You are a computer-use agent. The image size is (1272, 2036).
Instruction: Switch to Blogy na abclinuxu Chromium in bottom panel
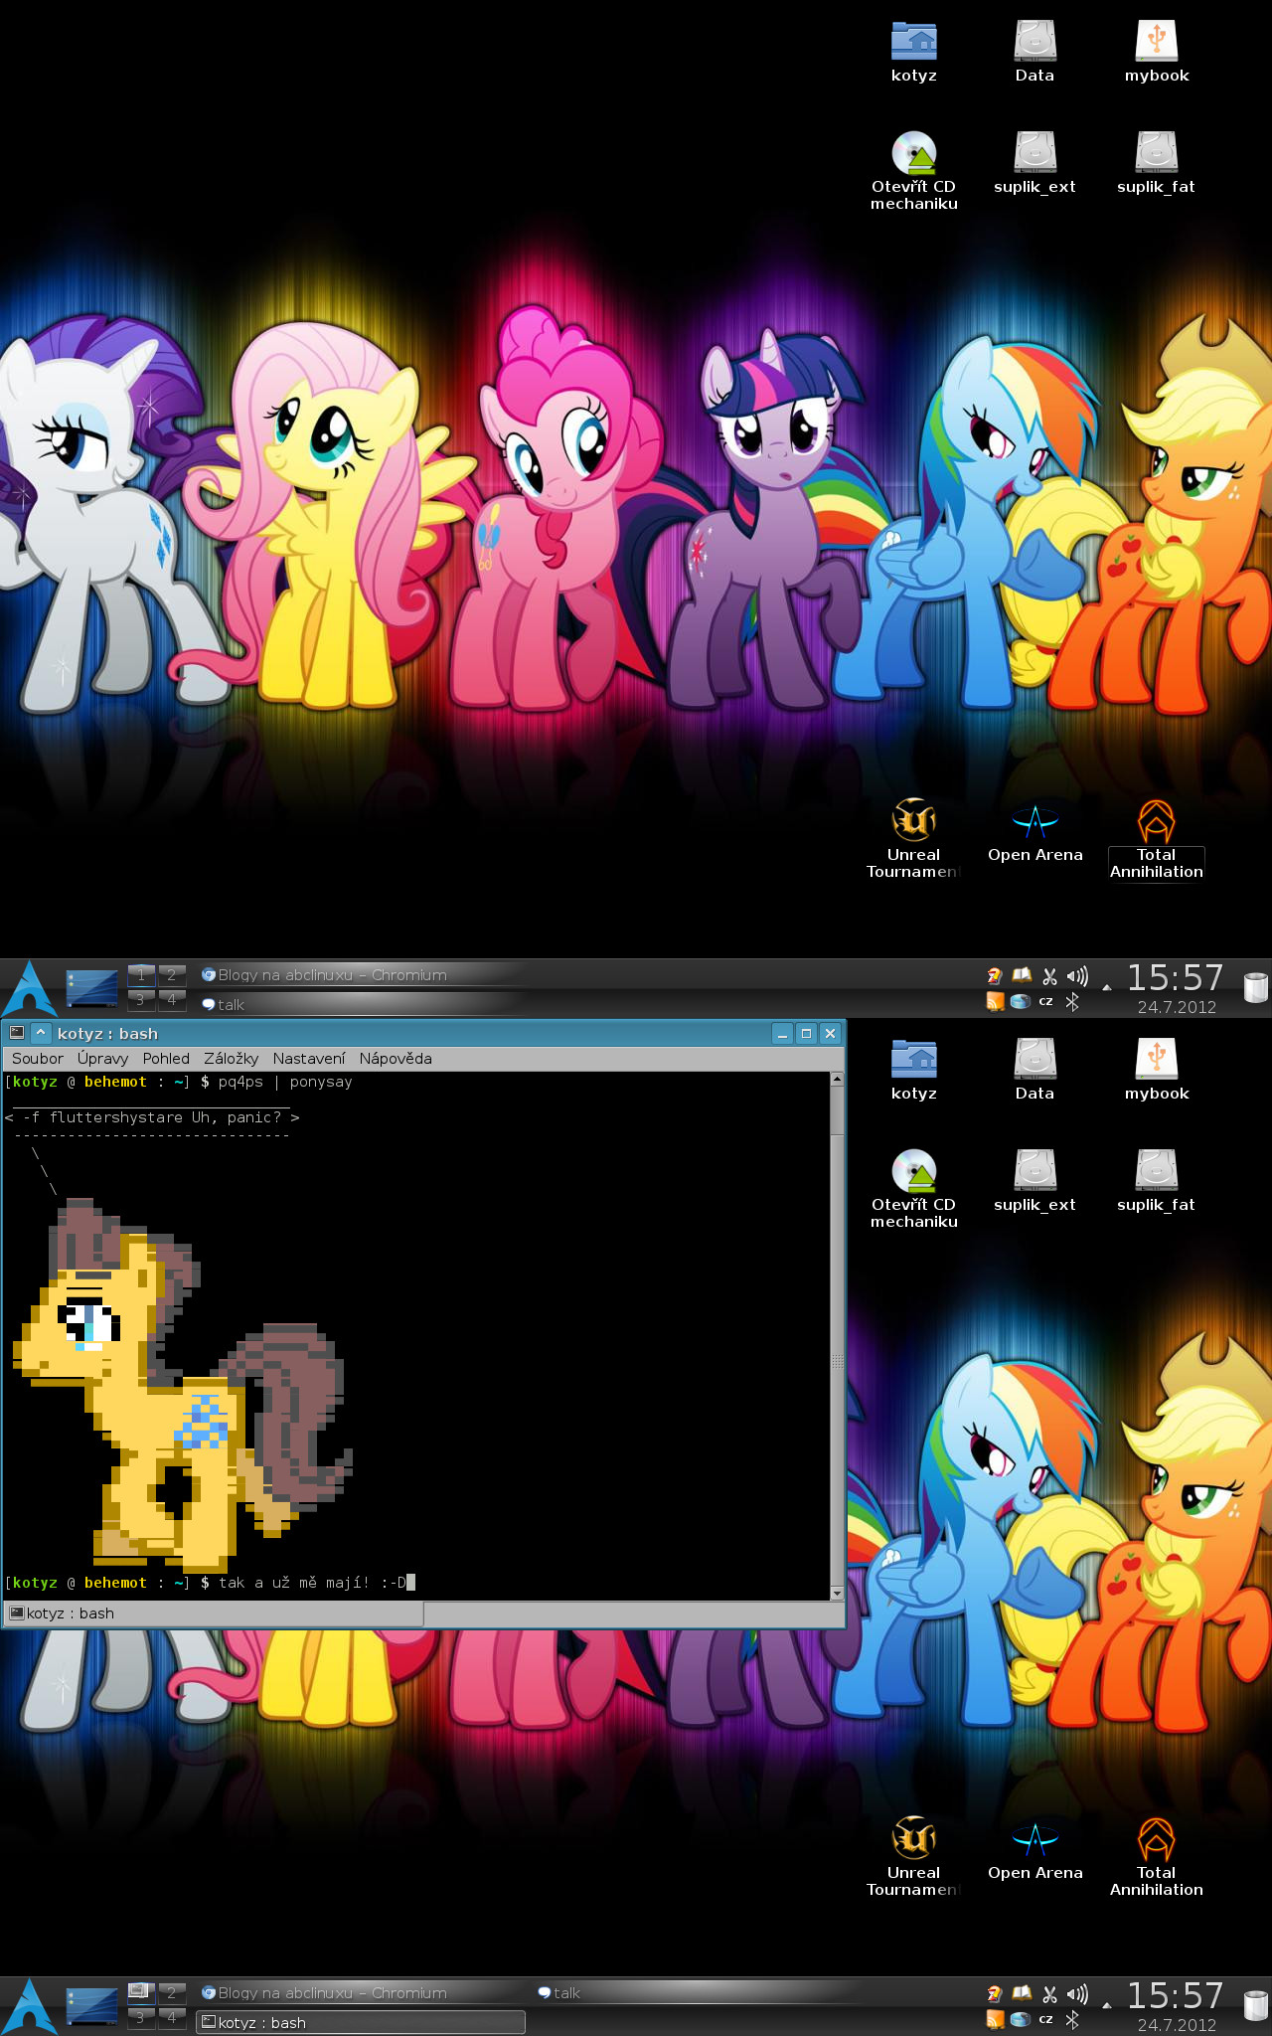pos(363,1992)
